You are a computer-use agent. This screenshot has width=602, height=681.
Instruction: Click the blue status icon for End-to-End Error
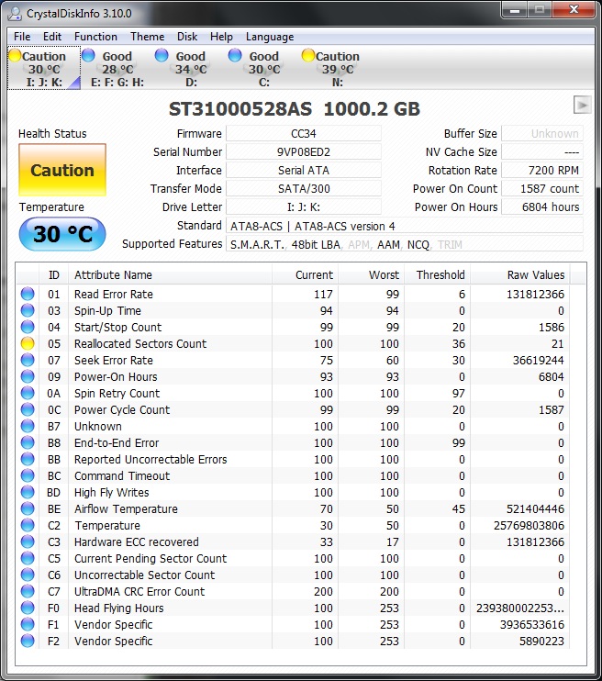pyautogui.click(x=28, y=442)
